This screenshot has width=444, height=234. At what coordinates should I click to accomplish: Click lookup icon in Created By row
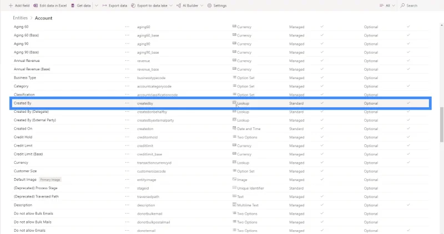[234, 103]
